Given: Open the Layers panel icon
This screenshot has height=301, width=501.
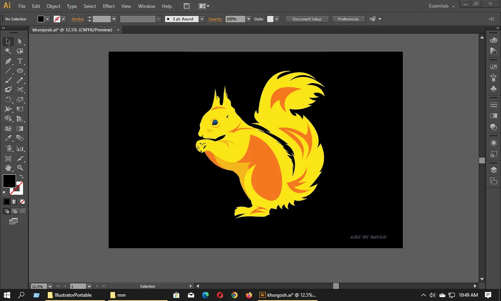Looking at the screenshot, I should pyautogui.click(x=494, y=170).
